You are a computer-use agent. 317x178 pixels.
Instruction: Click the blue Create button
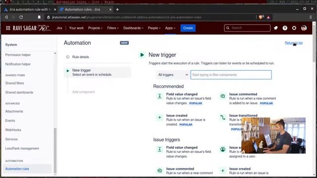click(x=188, y=28)
